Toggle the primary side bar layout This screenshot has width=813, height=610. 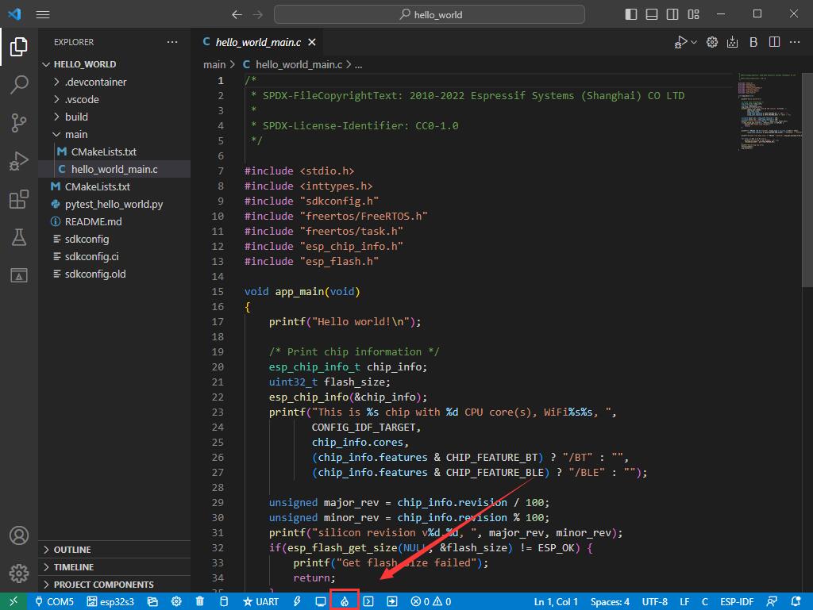[x=631, y=14]
